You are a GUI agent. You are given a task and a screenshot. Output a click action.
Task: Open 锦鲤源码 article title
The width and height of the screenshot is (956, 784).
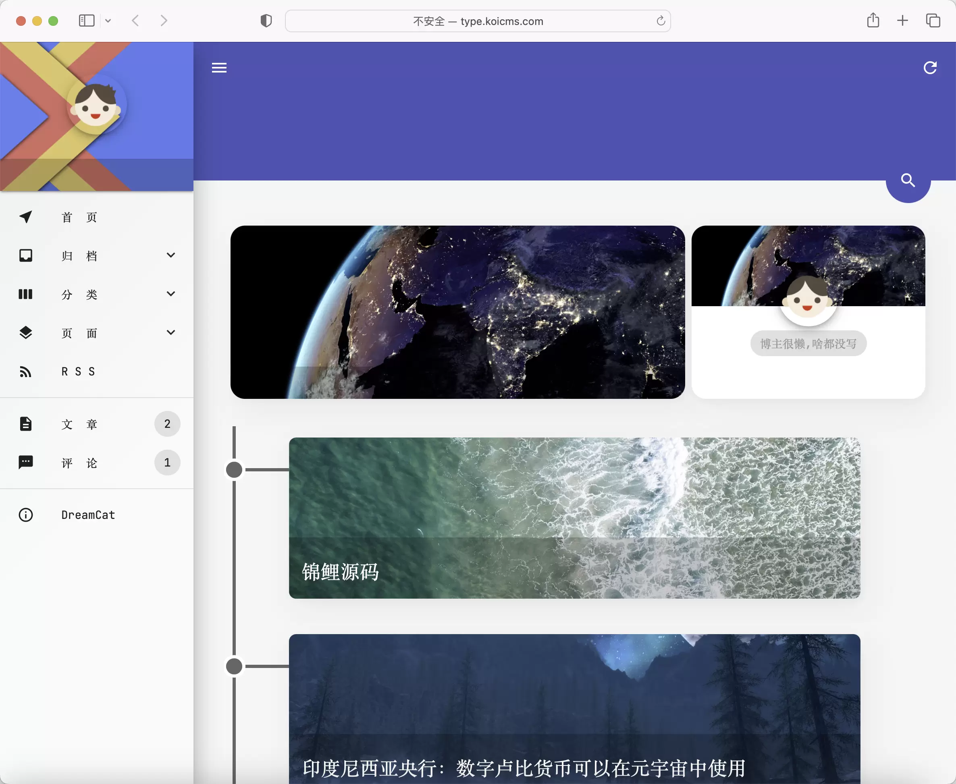(340, 572)
